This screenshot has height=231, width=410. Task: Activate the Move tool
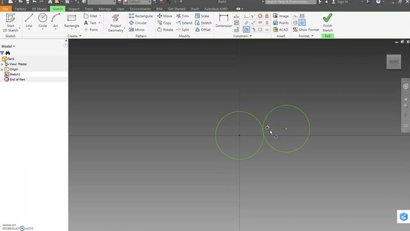(x=165, y=16)
